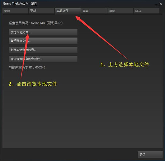The width and height of the screenshot is (165, 161).
Task: Switch to the 常规 tab
Action: tap(15, 11)
